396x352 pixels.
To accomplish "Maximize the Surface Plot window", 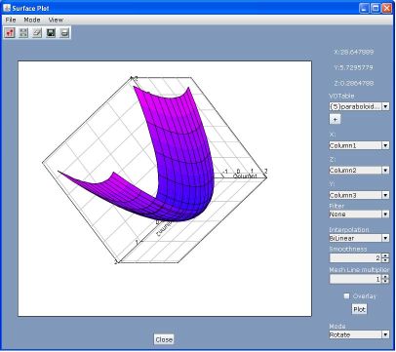I will pyautogui.click(x=376, y=8).
